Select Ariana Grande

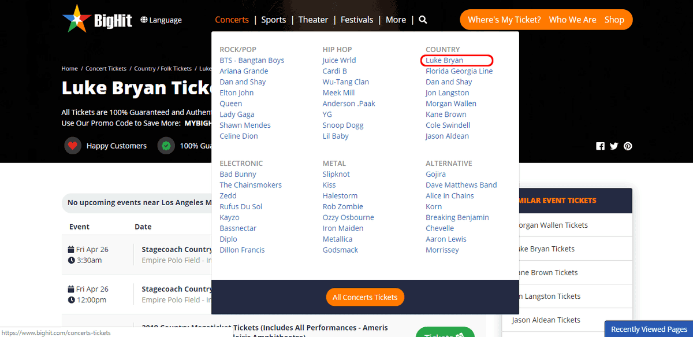[x=244, y=71]
